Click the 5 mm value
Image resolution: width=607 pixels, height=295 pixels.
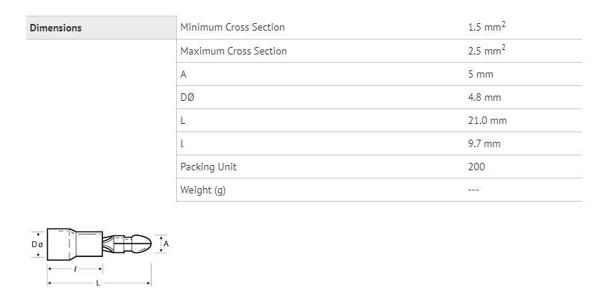click(480, 75)
